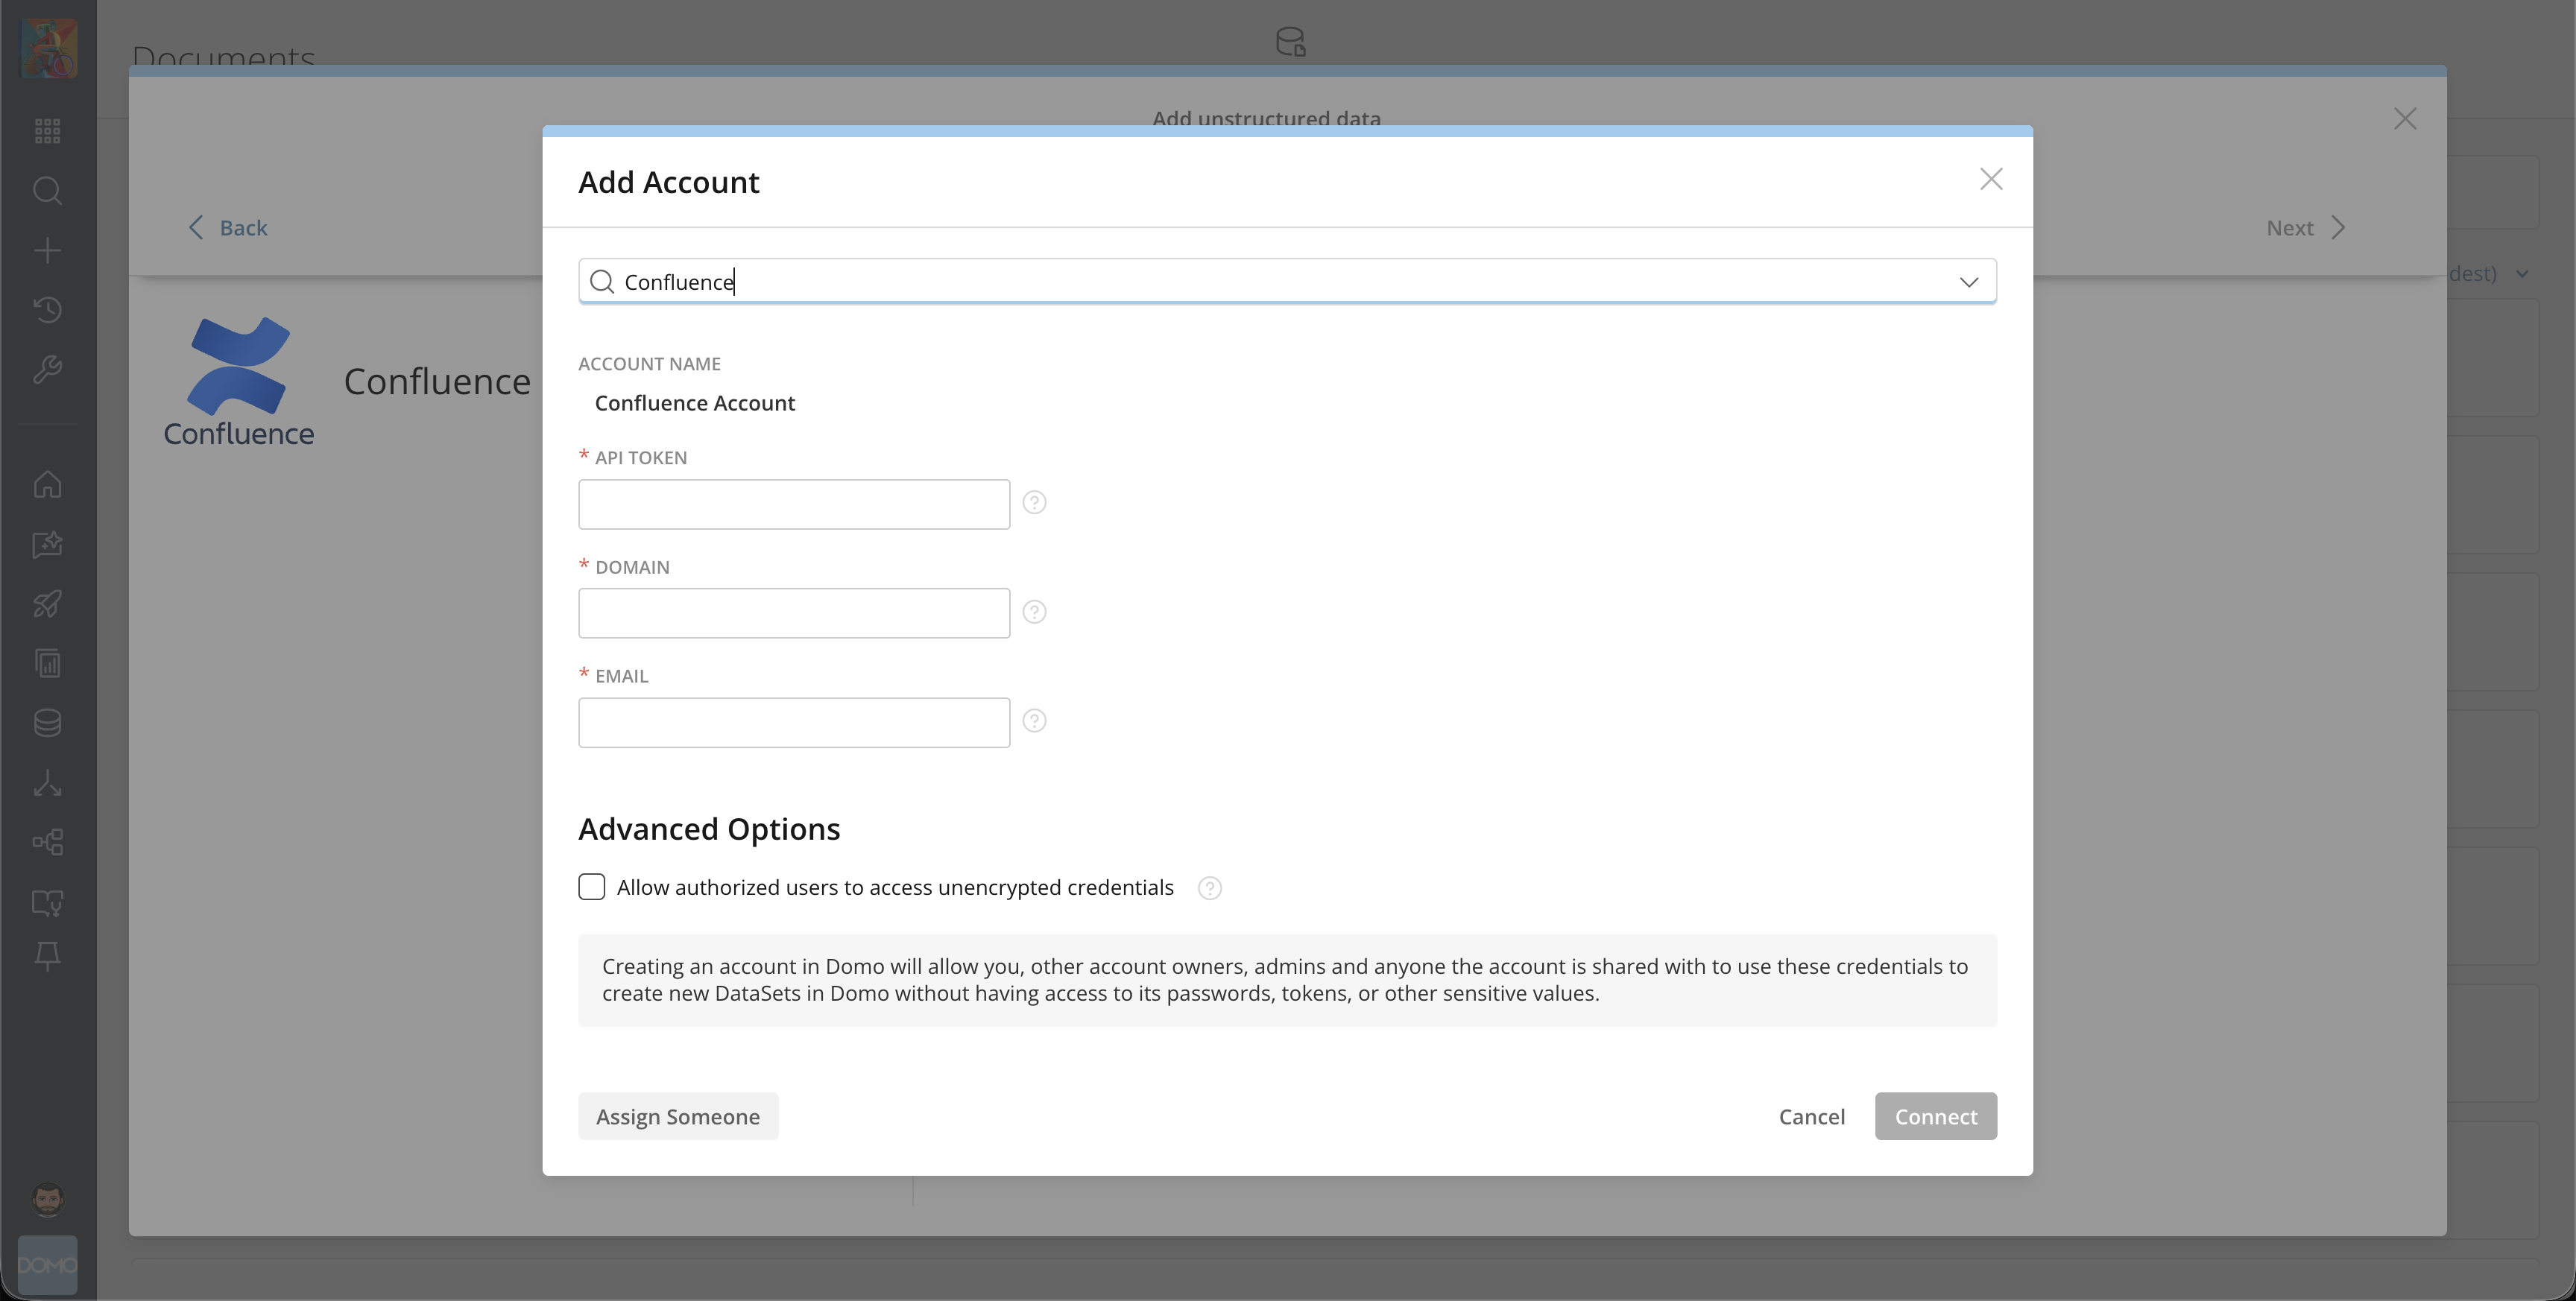Screen dimensions: 2576x1301
Task: Click the Advanced Options heading
Action: 709,829
